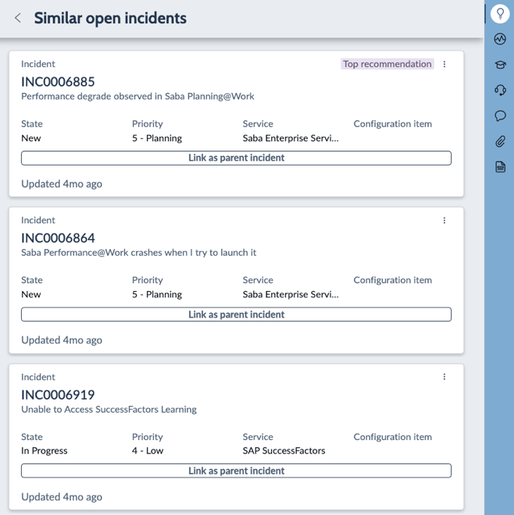
Task: Open the paperclip attachments sidebar icon
Action: (500, 141)
